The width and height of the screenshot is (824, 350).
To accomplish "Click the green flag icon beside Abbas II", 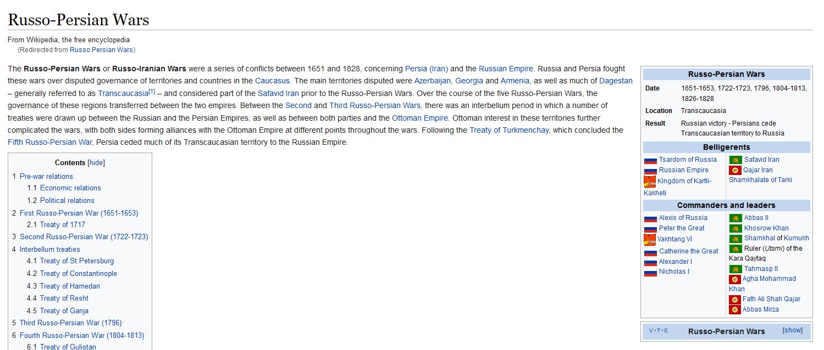I will coord(735,218).
